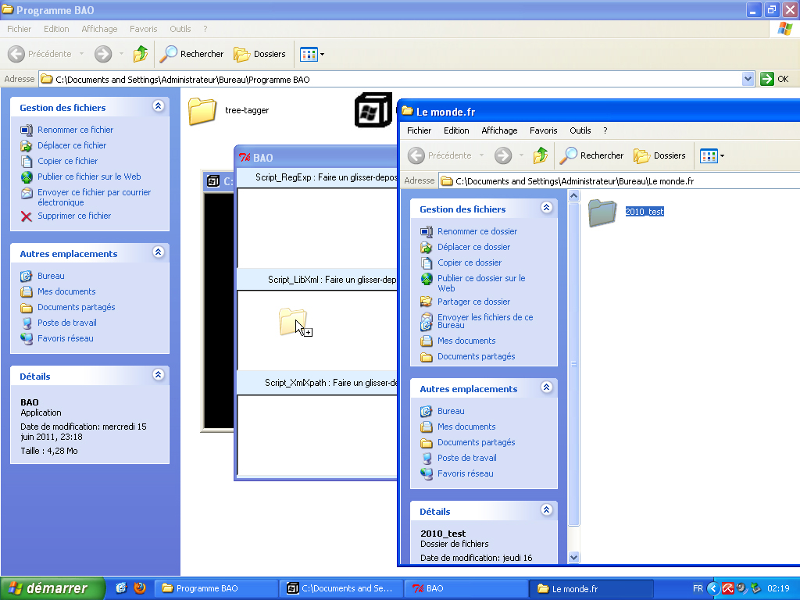The width and height of the screenshot is (800, 600).
Task: Click Renommer ce fichier
Action: coord(75,130)
